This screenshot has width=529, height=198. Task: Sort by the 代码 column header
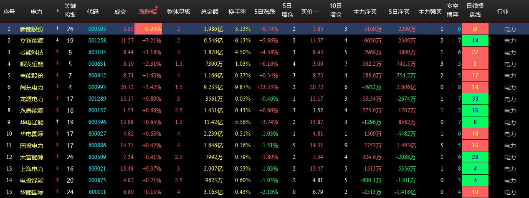93,12
